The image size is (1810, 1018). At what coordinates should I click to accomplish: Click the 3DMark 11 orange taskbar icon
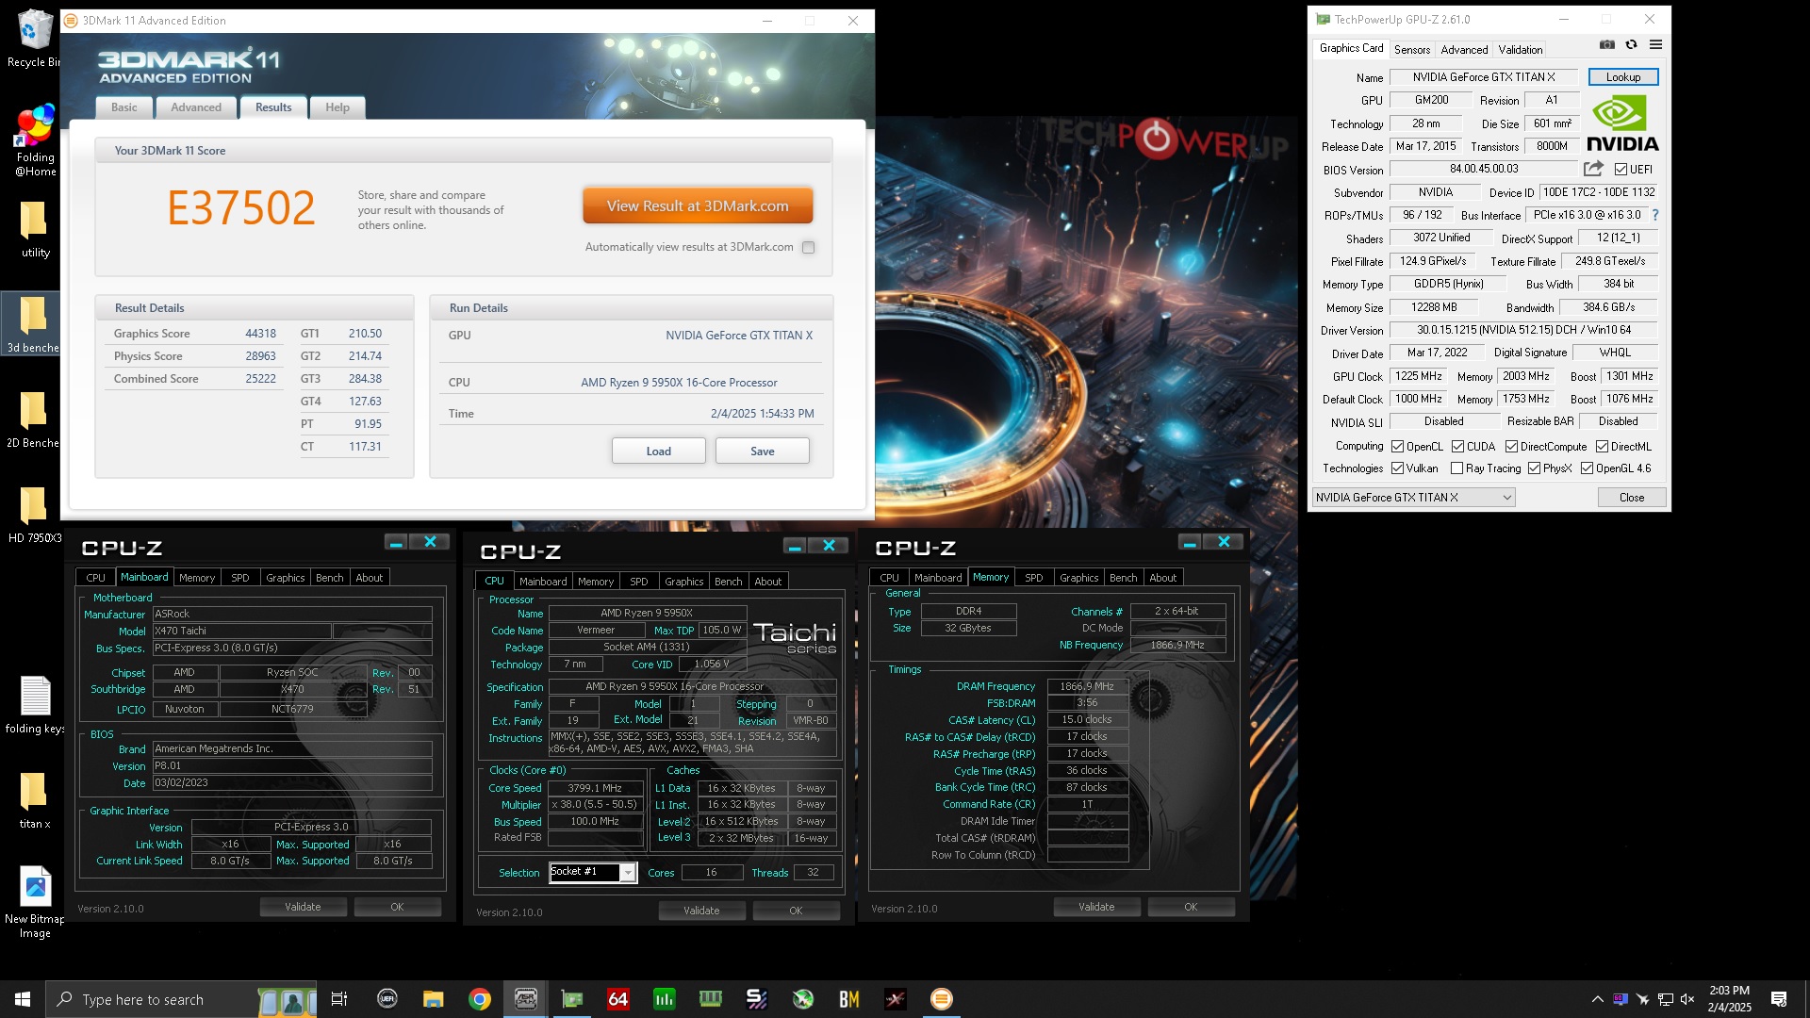(x=941, y=999)
